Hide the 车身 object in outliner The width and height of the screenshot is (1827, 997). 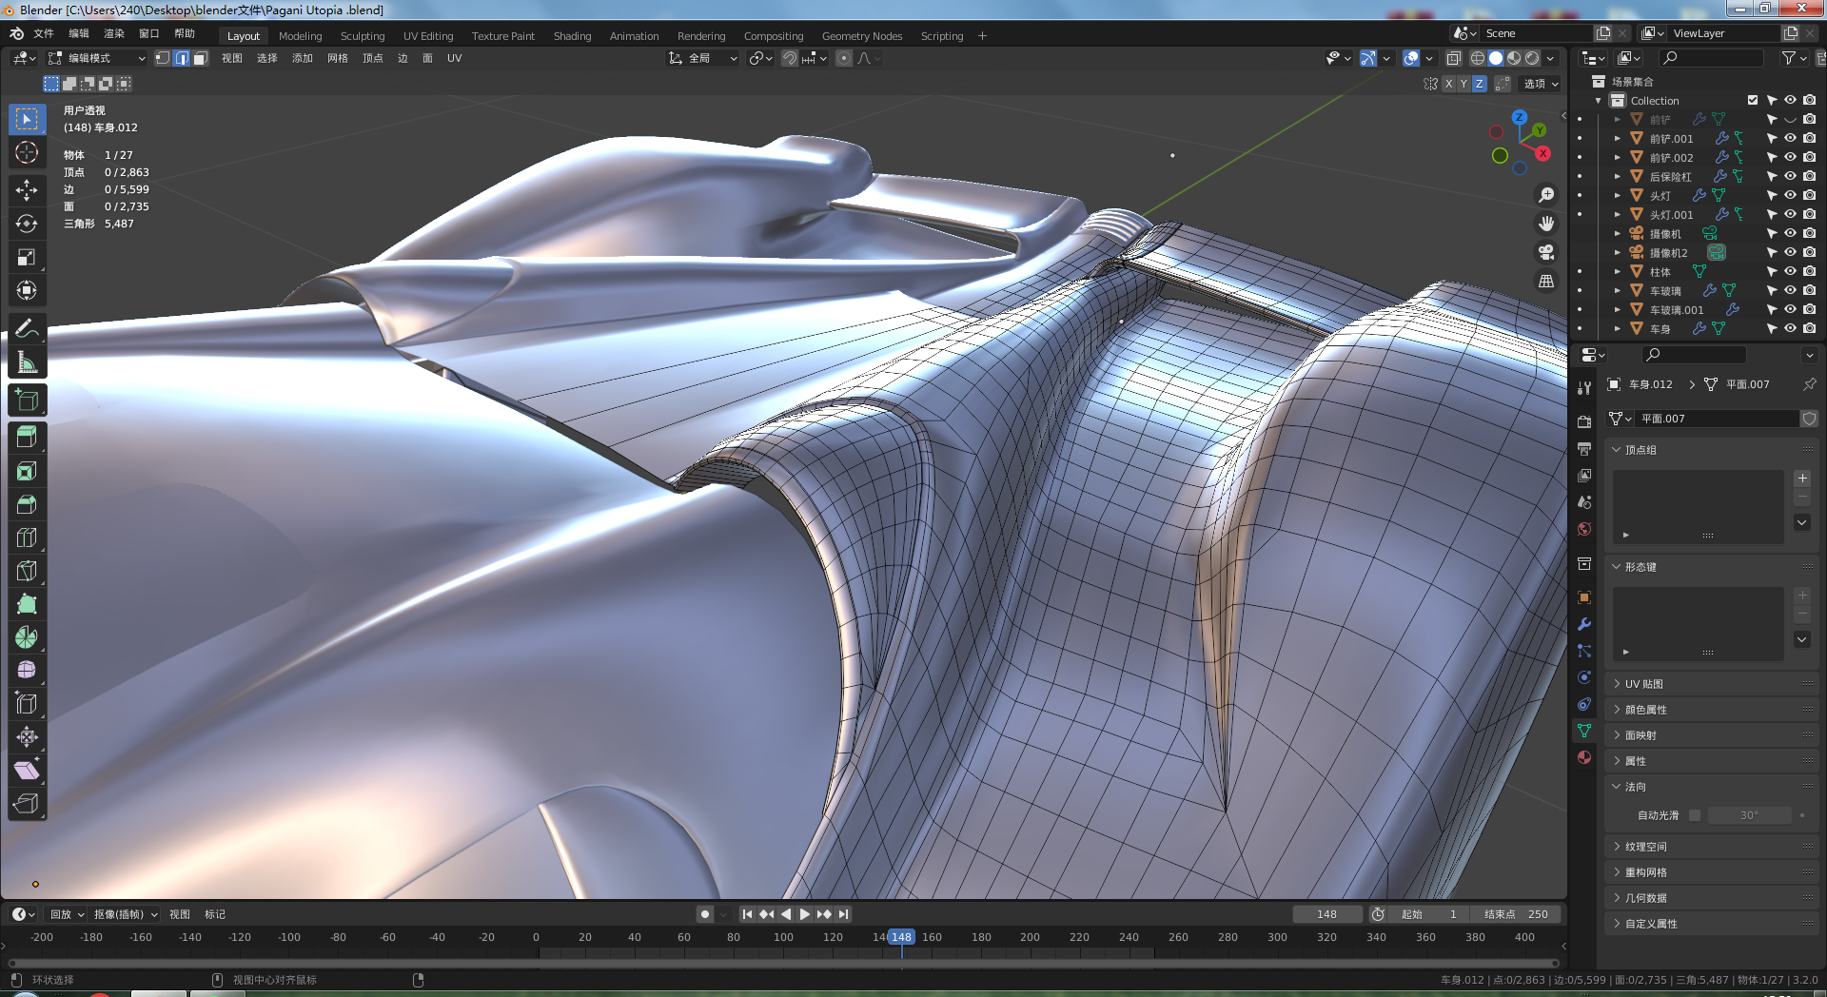click(1790, 328)
